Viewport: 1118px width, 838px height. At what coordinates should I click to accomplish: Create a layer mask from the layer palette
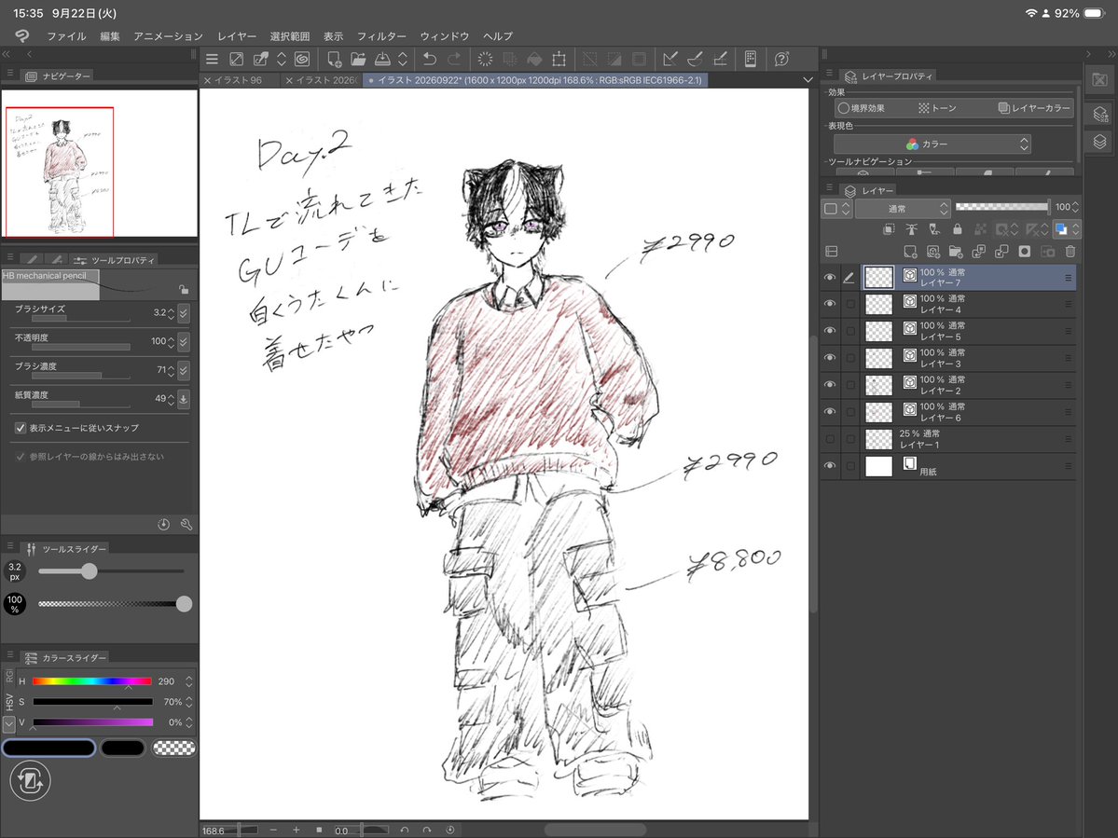1025,252
